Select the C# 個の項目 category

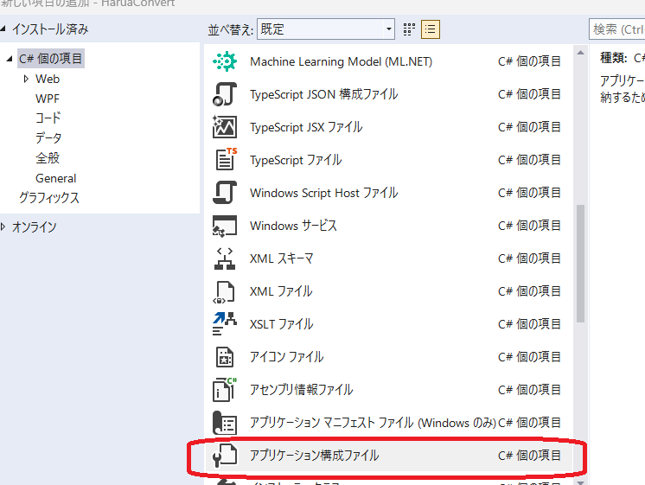coord(51,59)
